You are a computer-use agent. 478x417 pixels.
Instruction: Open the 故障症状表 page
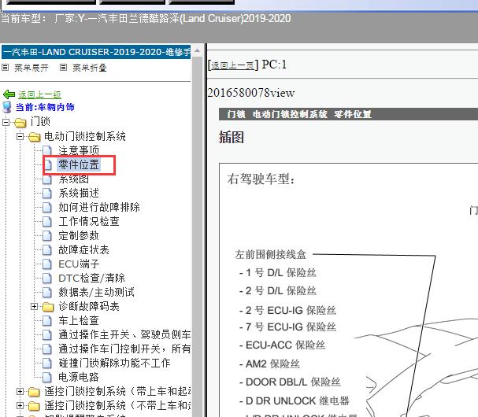[83, 249]
